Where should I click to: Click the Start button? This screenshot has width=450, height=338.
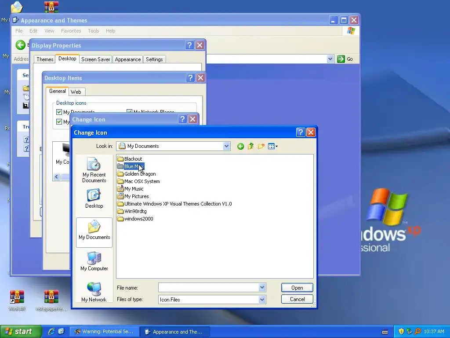click(20, 331)
